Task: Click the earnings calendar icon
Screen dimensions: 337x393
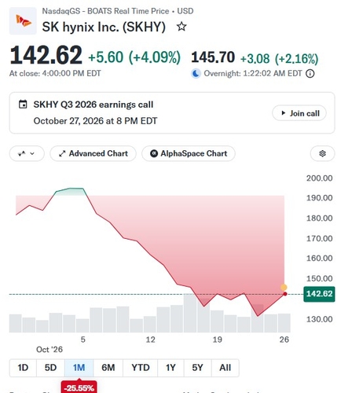Action: click(23, 105)
